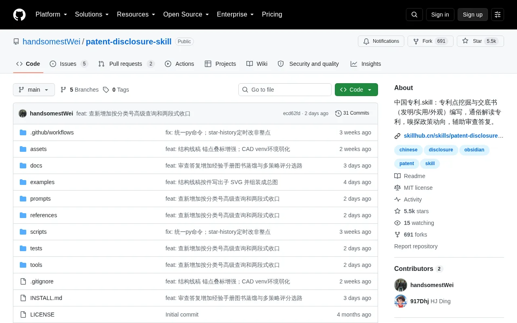Click handsomestWei avatar in latest commit row
The image size is (517, 323).
[23, 113]
